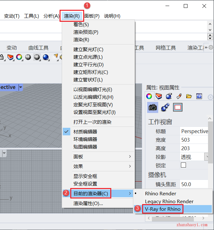Click the layers icon in toolbar
Image resolution: width=214 pixels, height=230 pixels.
[10, 57]
